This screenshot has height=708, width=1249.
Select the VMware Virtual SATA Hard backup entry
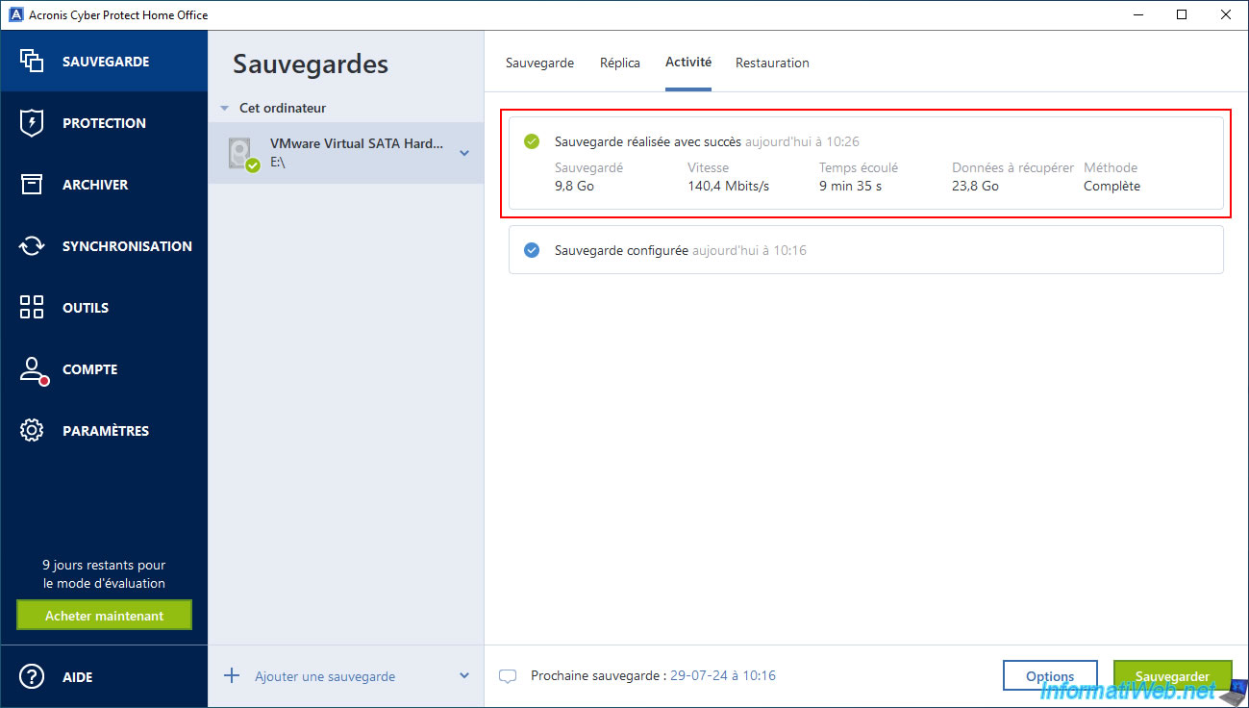click(x=346, y=153)
